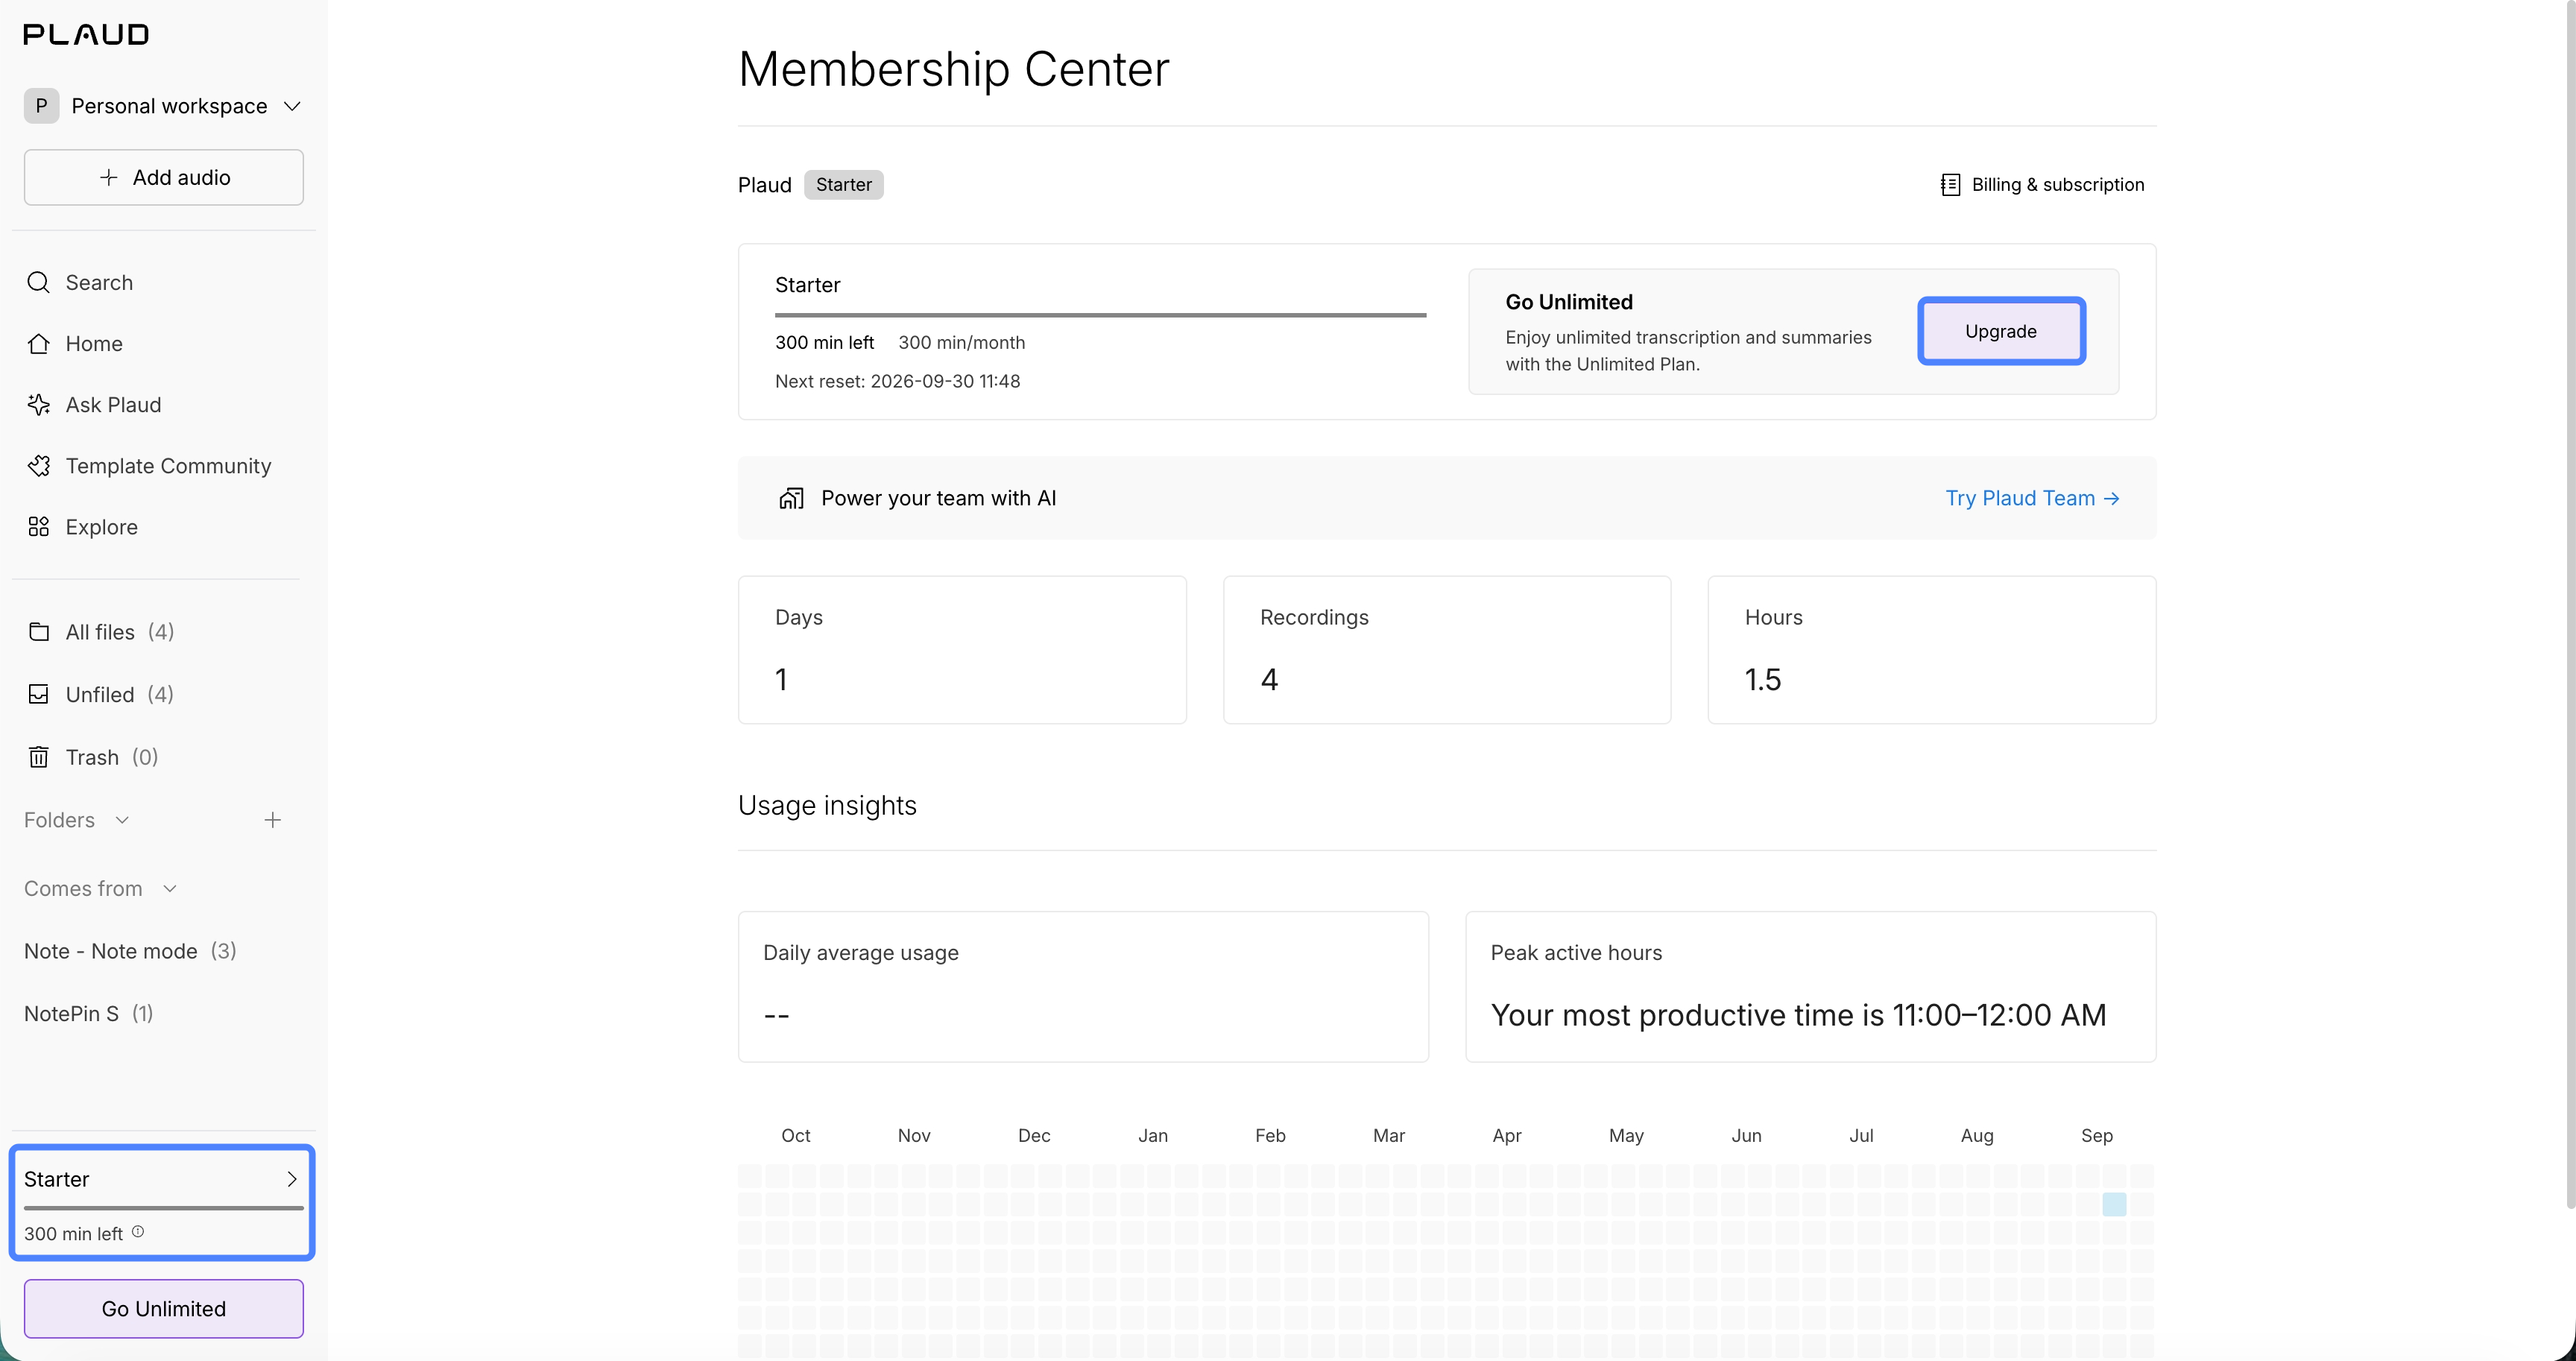Click the Trash bin icon
The image size is (2576, 1361).
(x=38, y=757)
